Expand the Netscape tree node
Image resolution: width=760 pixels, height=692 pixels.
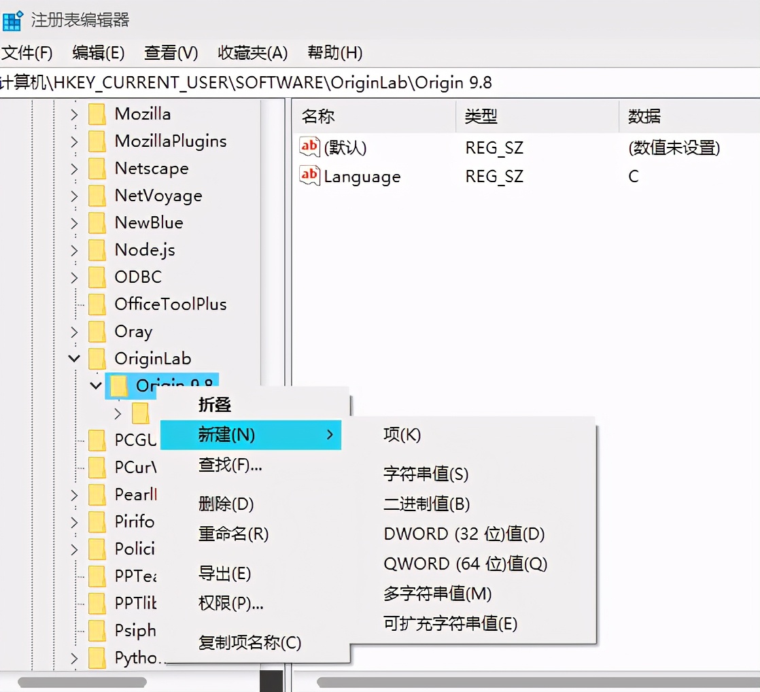tap(73, 168)
